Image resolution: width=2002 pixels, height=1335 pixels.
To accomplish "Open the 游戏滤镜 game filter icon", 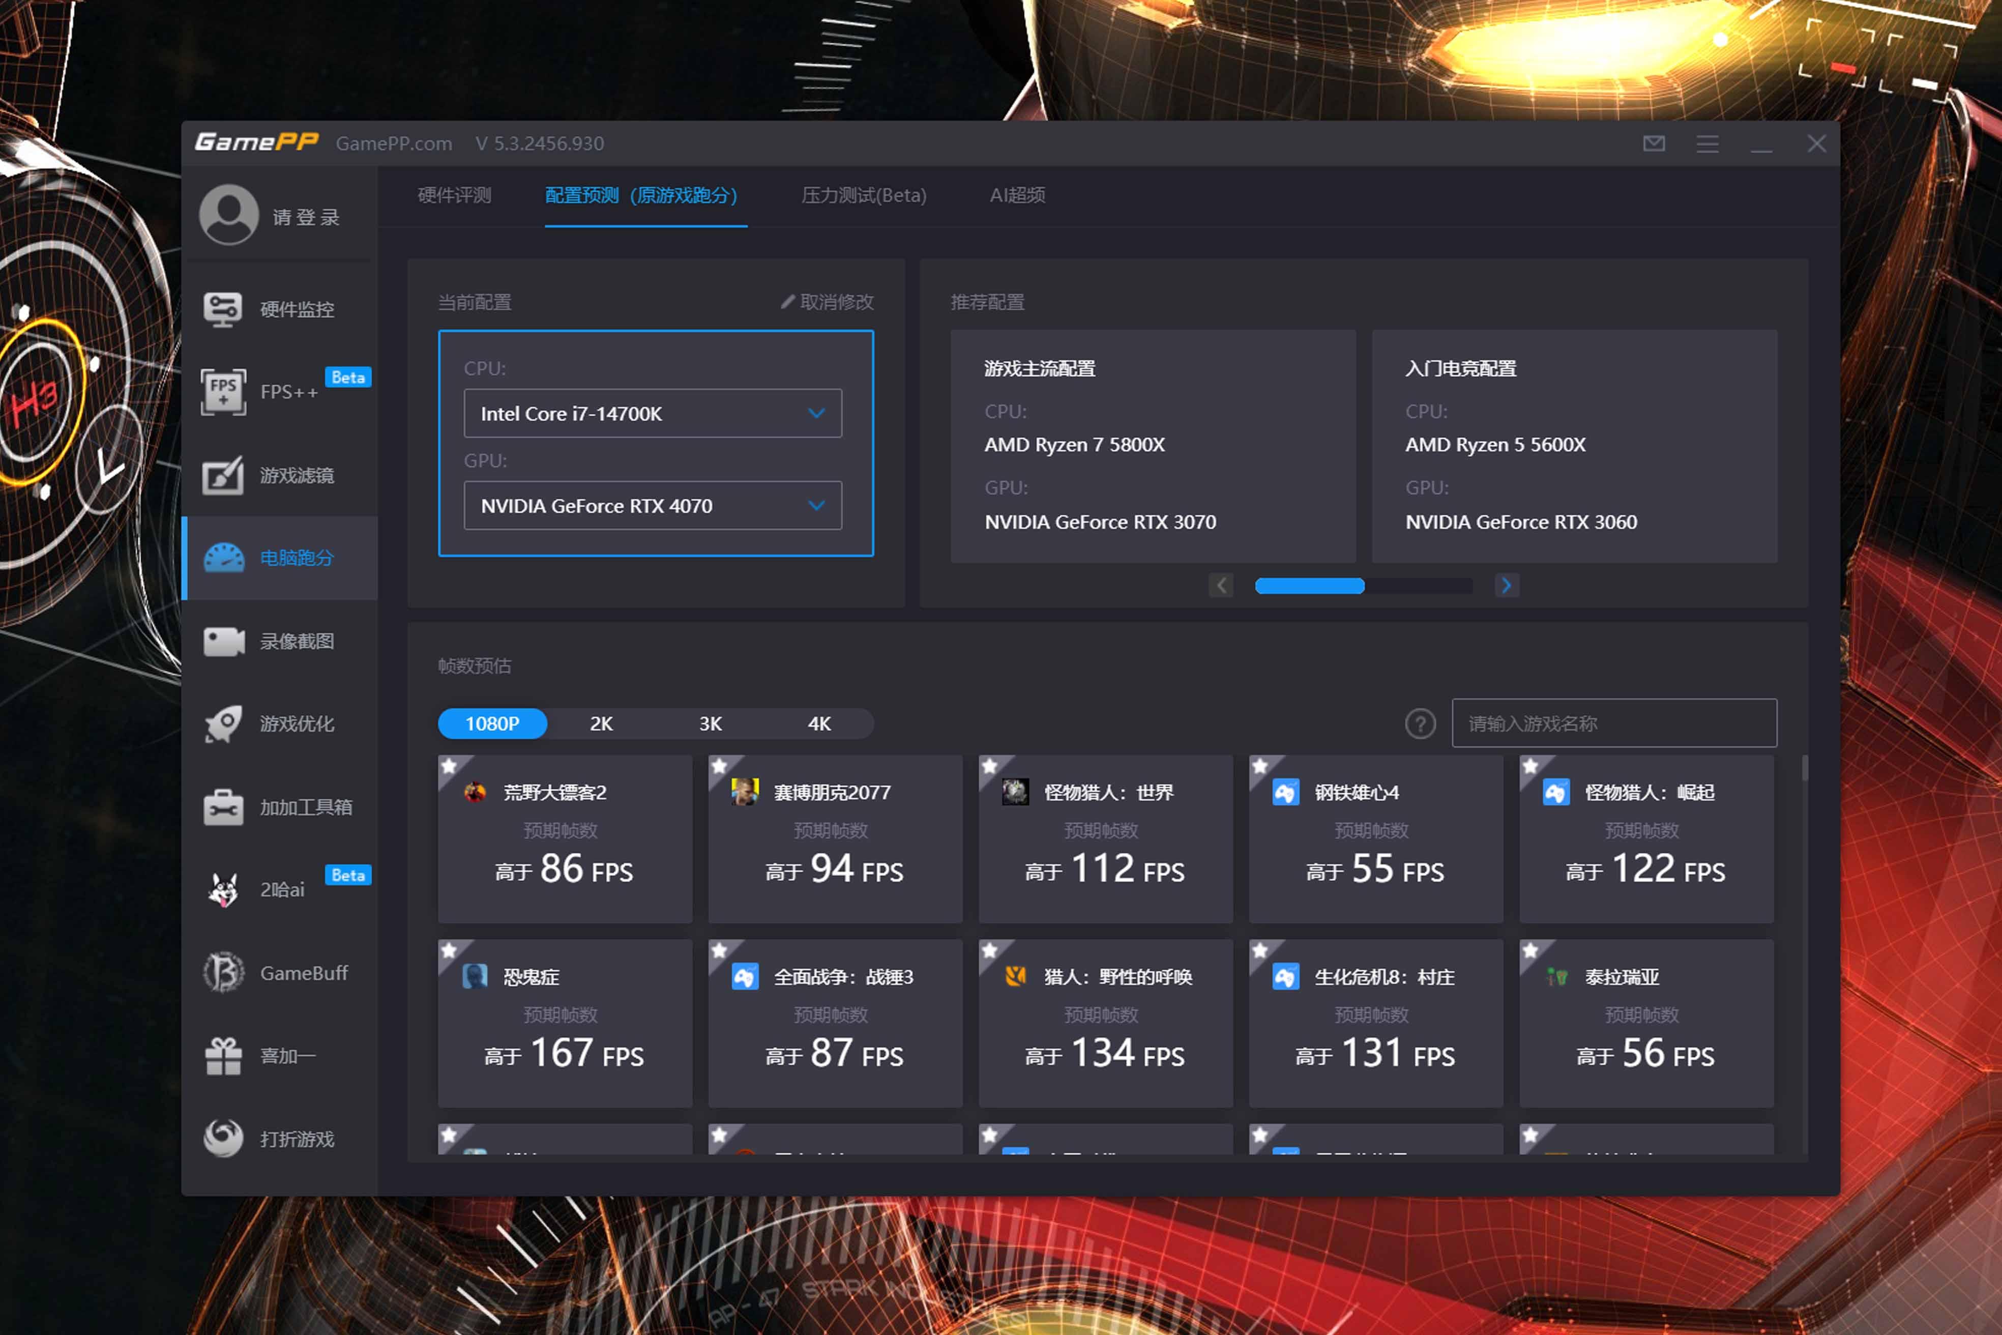I will [x=223, y=475].
